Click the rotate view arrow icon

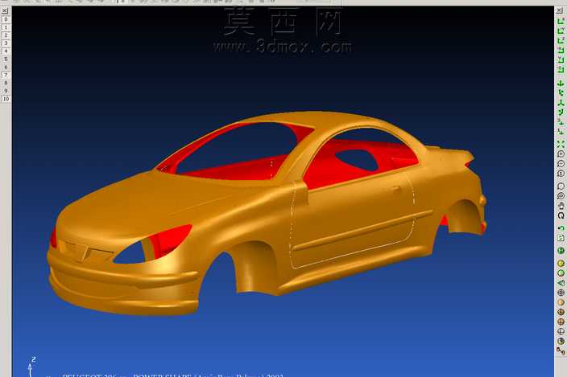(561, 215)
